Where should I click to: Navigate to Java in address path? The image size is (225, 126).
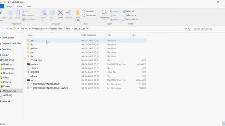tap(68, 29)
